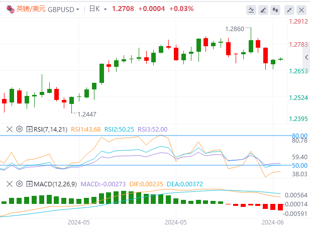The height and width of the screenshot is (228, 310).
Task: Click the 英镑/美元 pair name
Action: (31, 9)
